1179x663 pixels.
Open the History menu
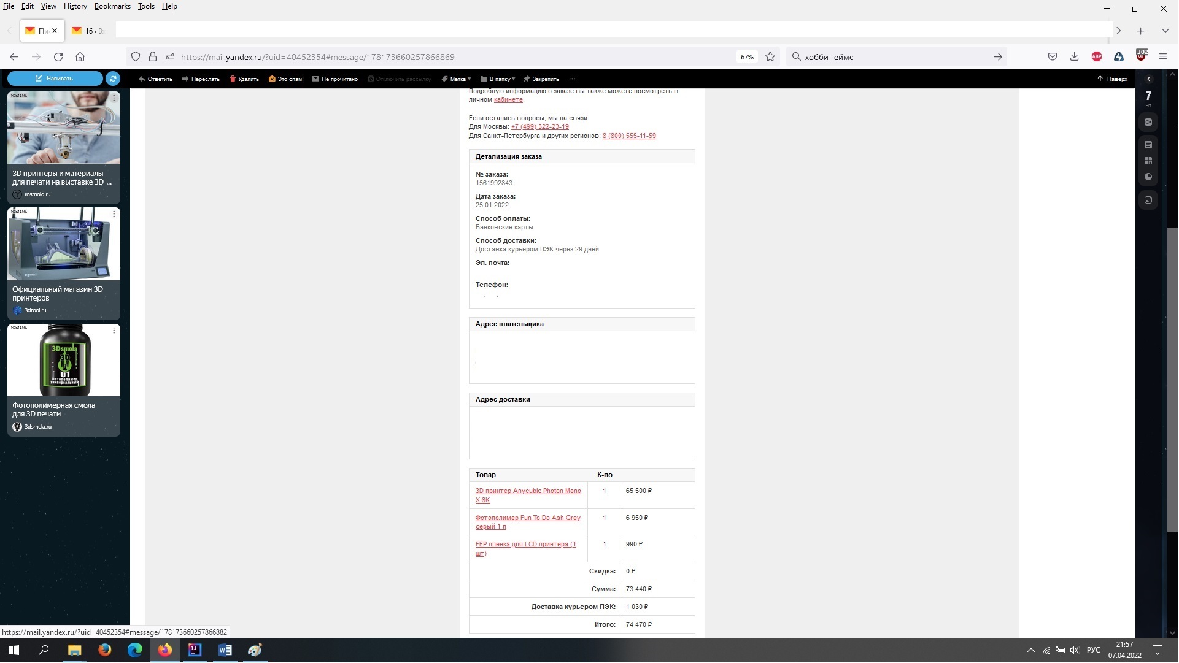75,6
